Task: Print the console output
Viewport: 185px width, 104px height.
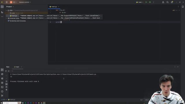Action: [x=6, y=87]
